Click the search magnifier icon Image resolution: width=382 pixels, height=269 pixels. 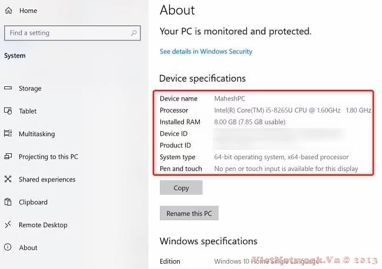coord(135,33)
